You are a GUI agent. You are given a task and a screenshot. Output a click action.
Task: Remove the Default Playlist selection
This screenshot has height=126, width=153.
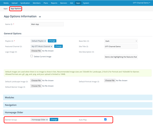(45, 41)
